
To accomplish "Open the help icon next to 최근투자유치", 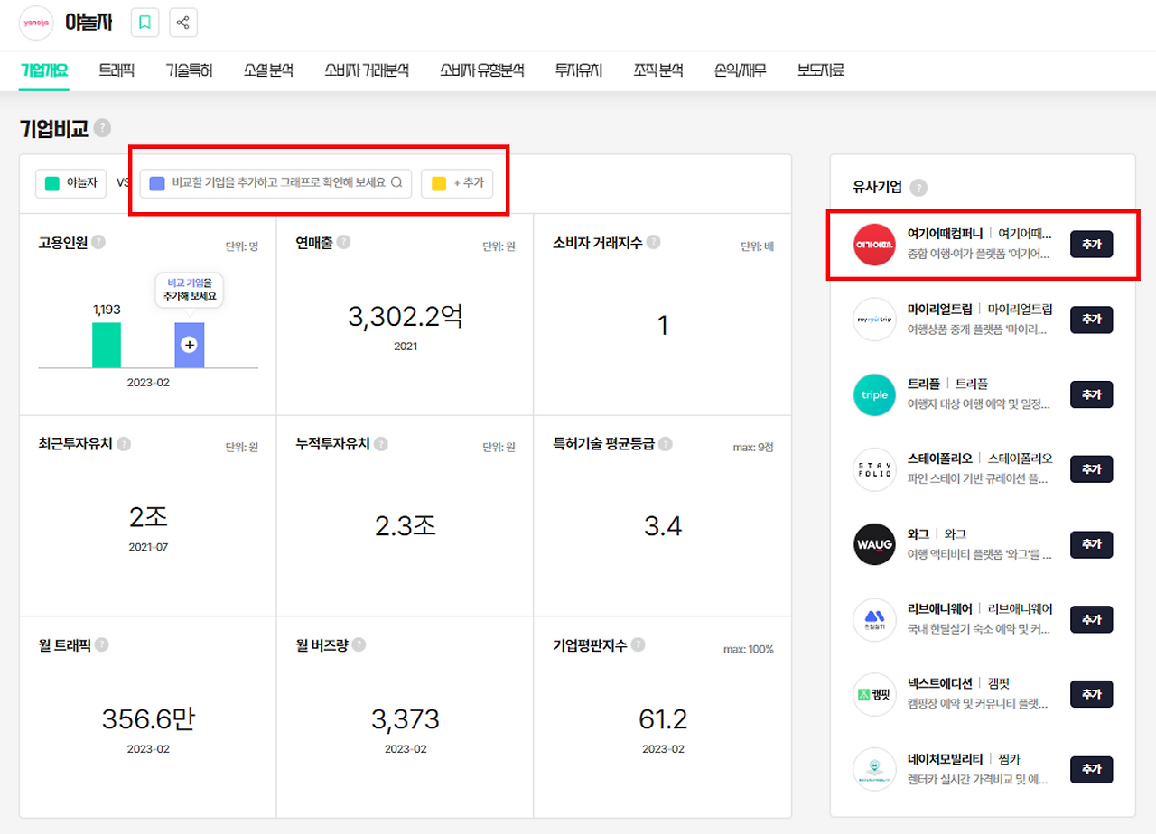I will click(x=124, y=444).
